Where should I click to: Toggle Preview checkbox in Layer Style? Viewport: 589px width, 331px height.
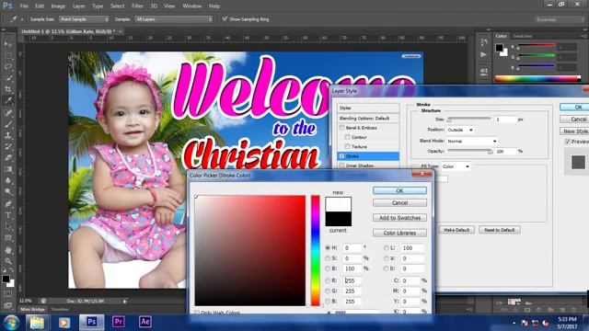568,142
